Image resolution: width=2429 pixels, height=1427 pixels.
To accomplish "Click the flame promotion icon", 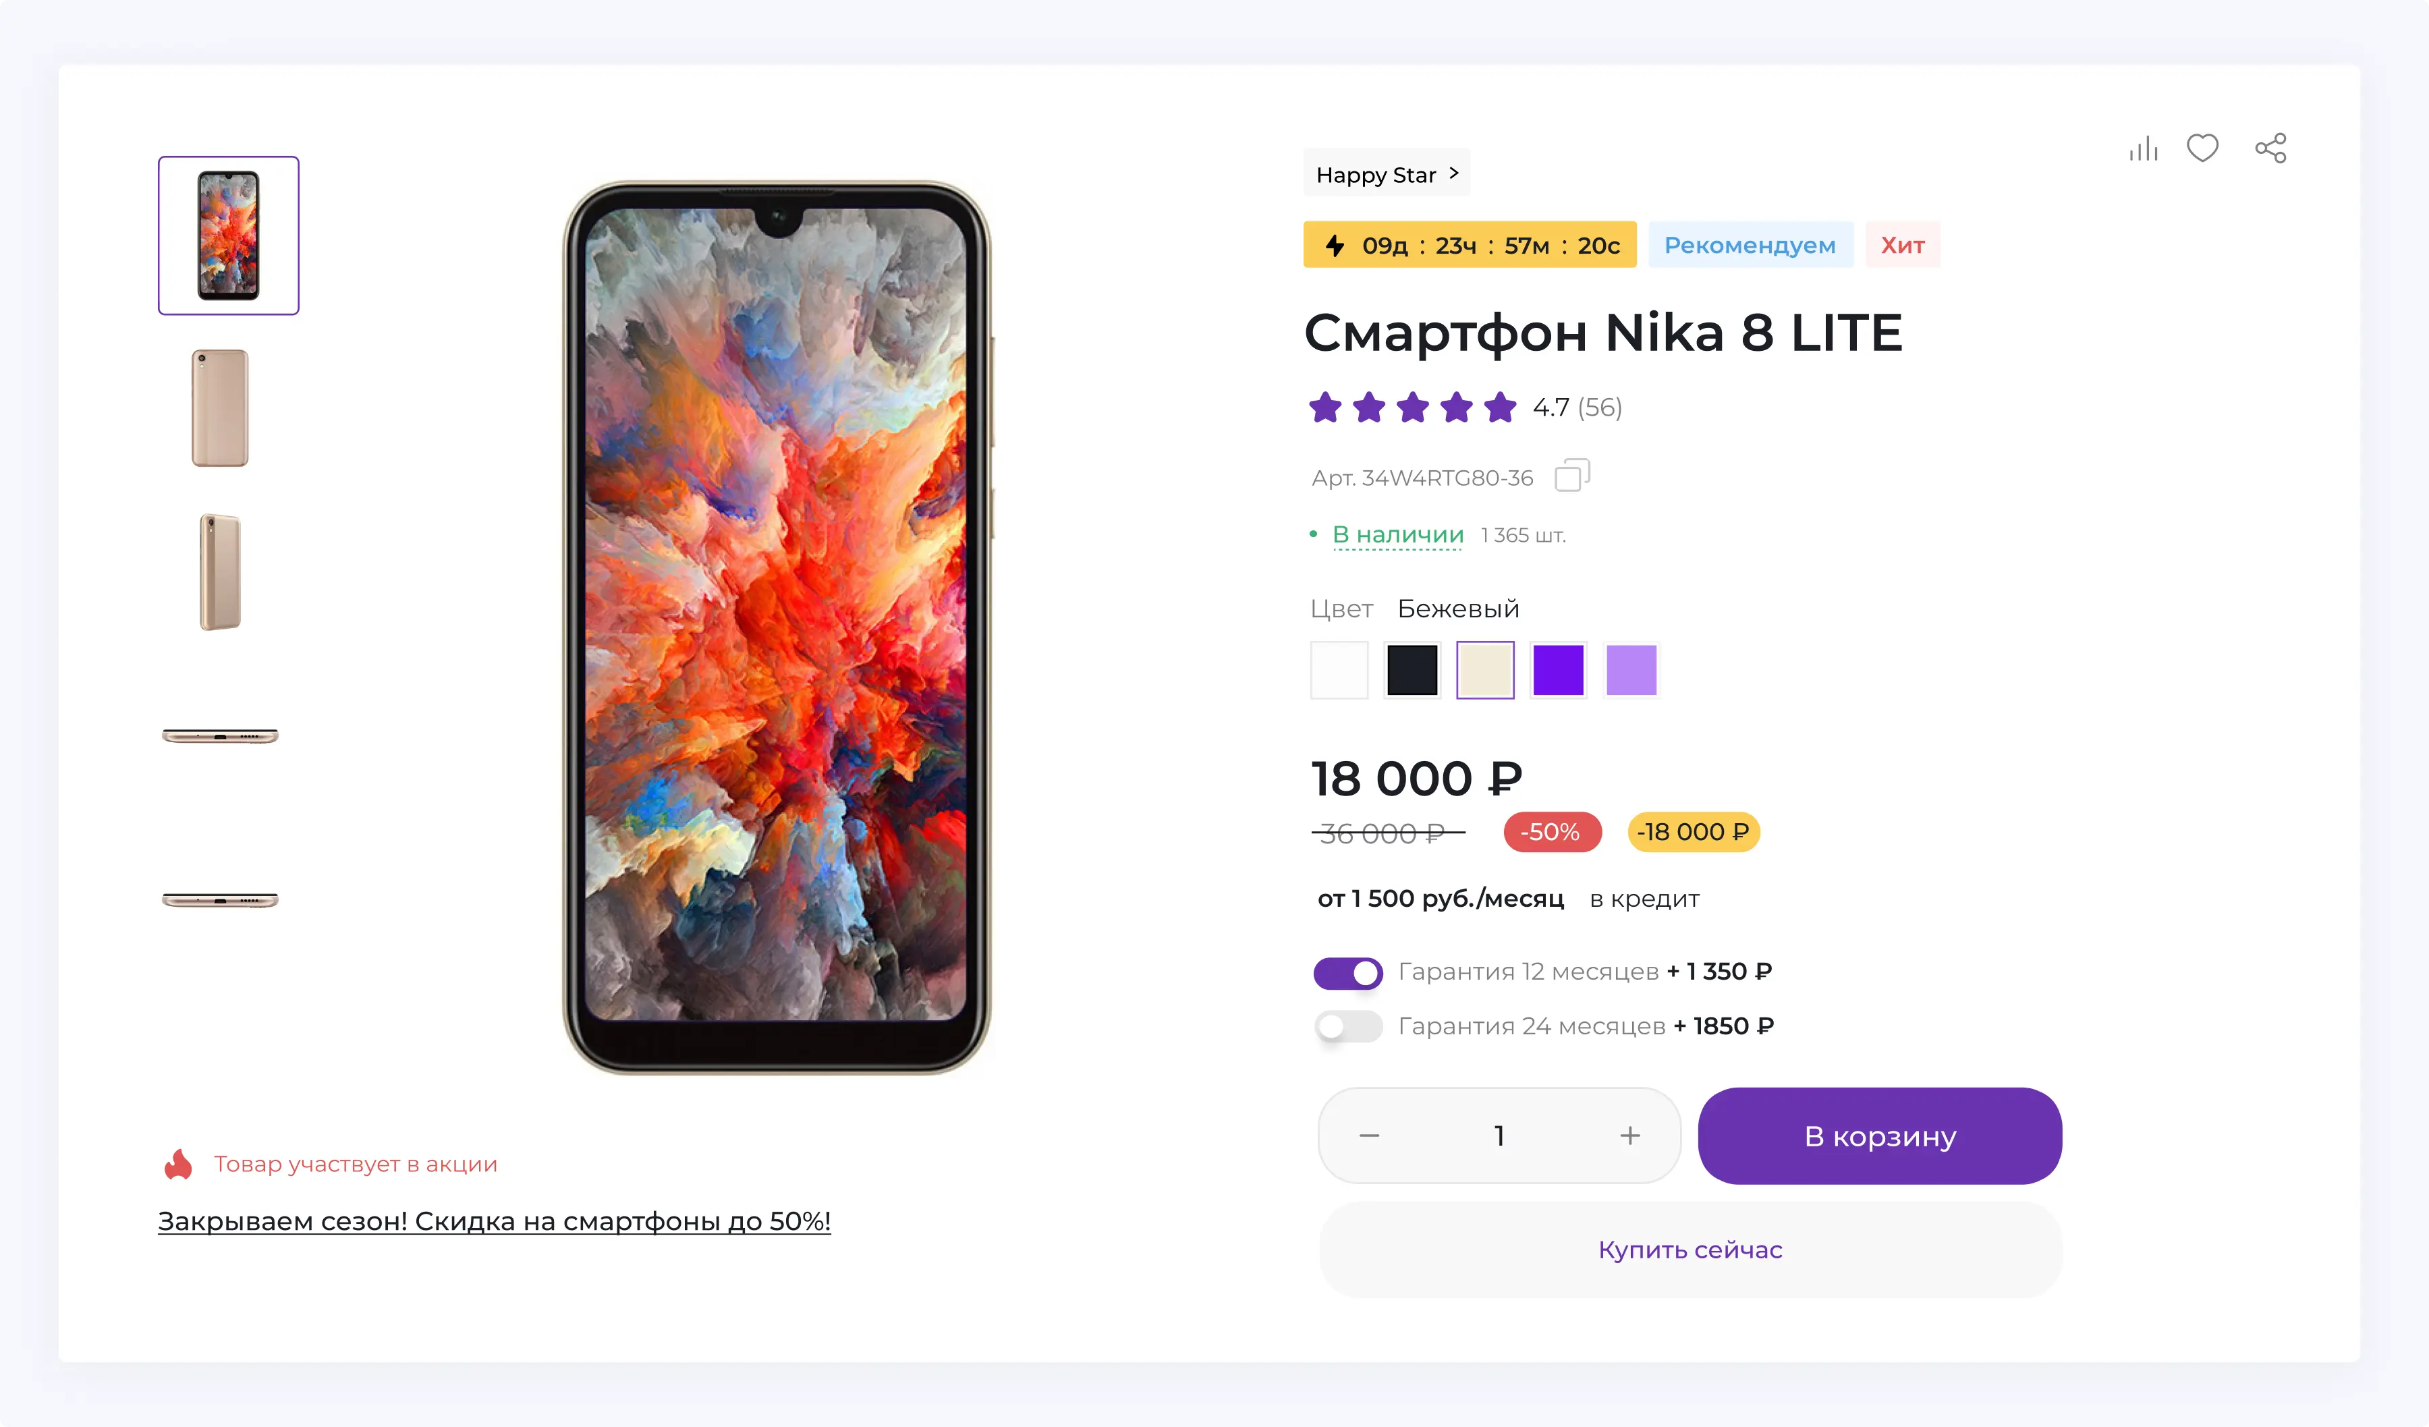I will [x=178, y=1164].
